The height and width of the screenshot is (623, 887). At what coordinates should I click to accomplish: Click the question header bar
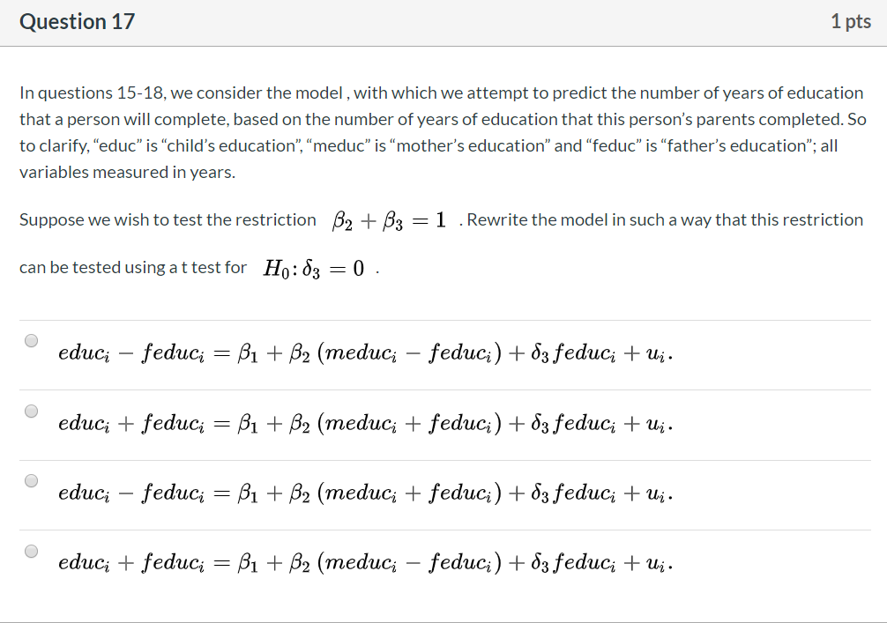(441, 21)
